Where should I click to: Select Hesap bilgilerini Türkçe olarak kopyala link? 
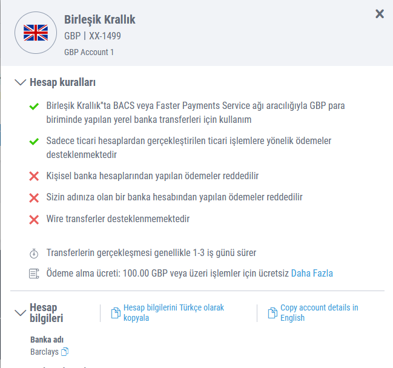(173, 313)
